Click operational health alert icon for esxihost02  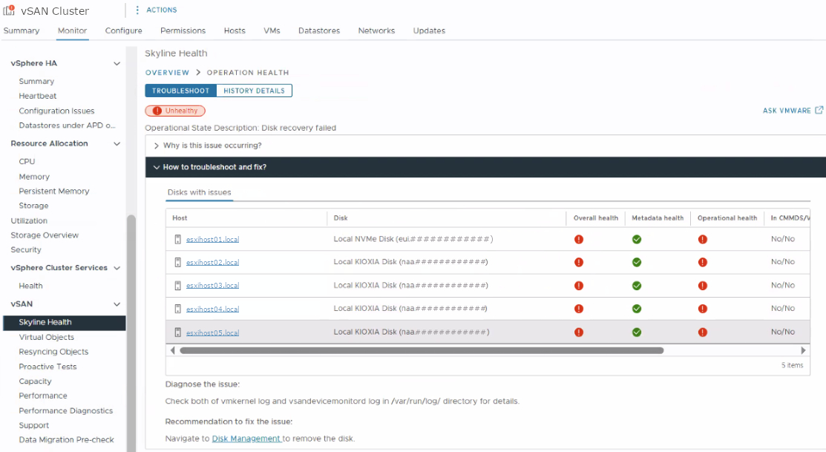[703, 262]
